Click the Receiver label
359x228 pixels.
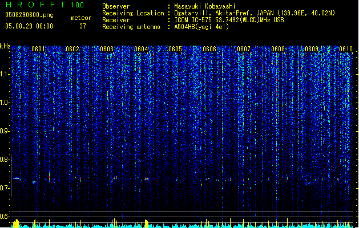(x=116, y=20)
